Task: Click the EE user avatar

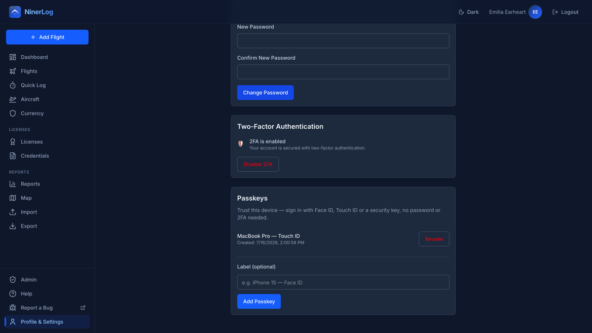Action: (535, 12)
